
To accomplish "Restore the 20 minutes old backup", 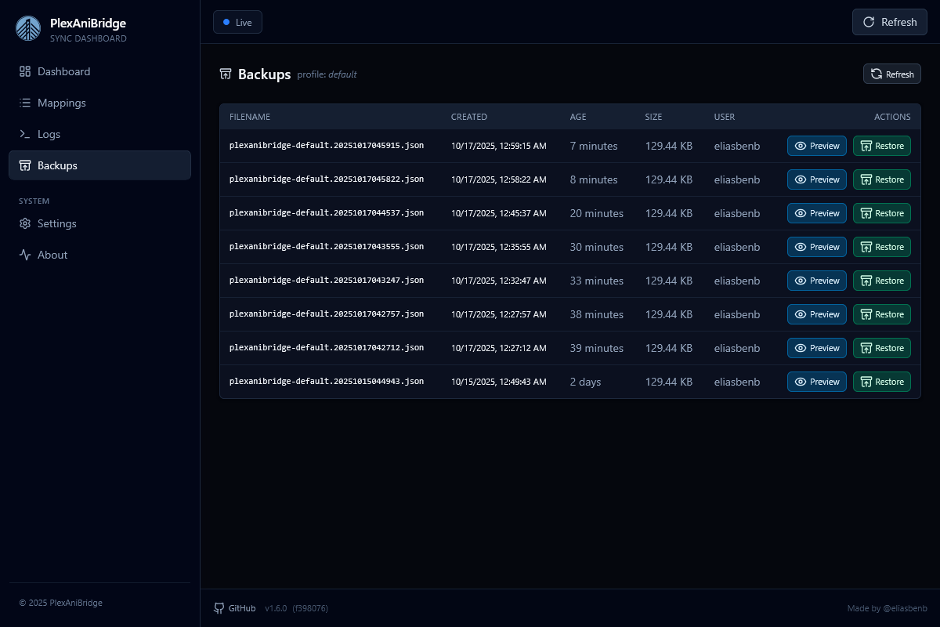I will 881,213.
